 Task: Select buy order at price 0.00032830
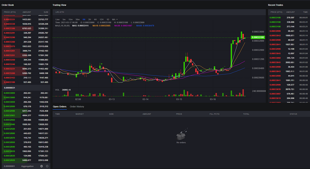(x=26, y=156)
